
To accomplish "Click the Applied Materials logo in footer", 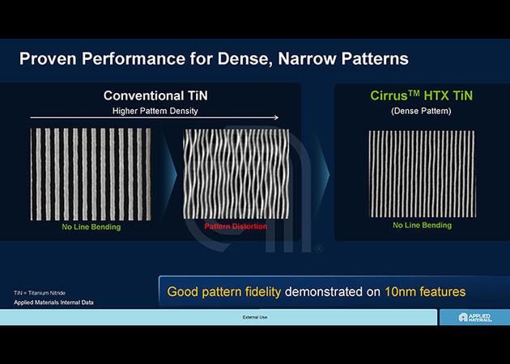I will pos(475,317).
